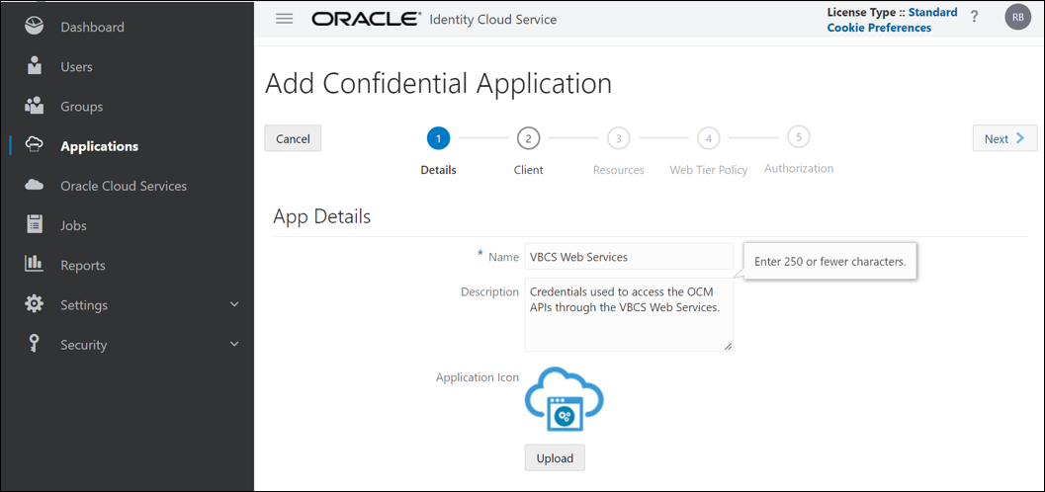This screenshot has height=492, width=1045.
Task: Click wizard step 3 Resources circle
Action: pos(619,138)
